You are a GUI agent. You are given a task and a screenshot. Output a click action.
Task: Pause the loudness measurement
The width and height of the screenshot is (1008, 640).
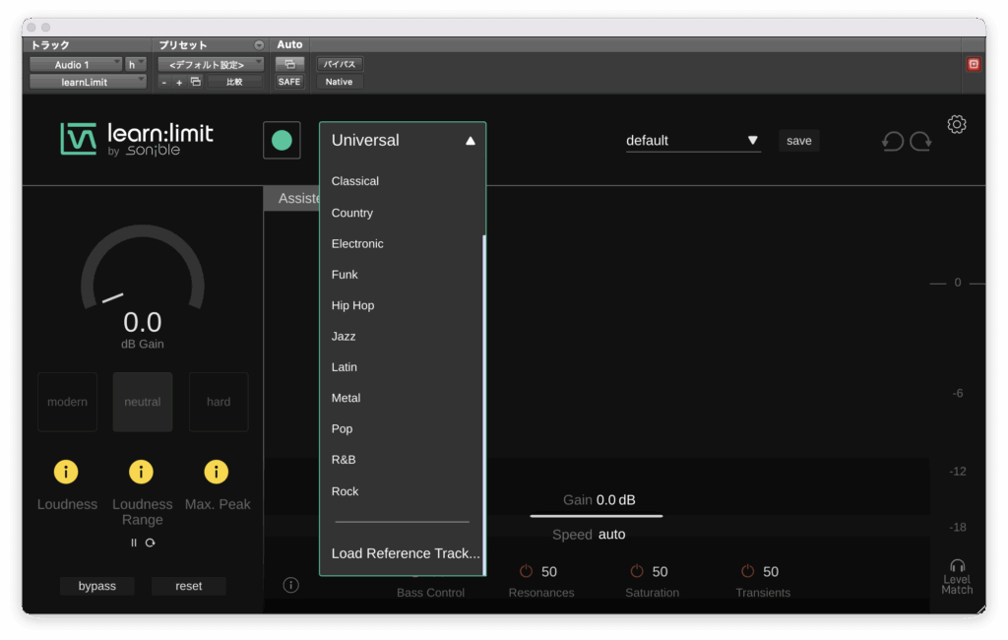(134, 543)
